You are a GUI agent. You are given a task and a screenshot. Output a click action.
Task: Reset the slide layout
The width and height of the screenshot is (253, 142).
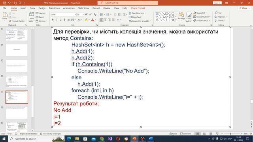pos(40,17)
